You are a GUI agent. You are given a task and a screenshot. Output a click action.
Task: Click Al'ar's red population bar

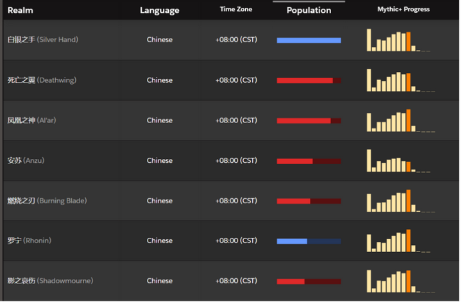[x=309, y=121]
